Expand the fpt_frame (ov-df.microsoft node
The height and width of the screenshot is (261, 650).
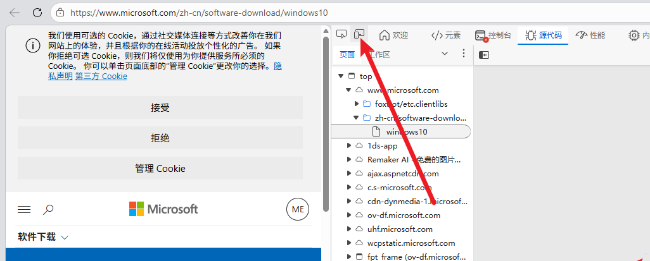[x=348, y=257]
